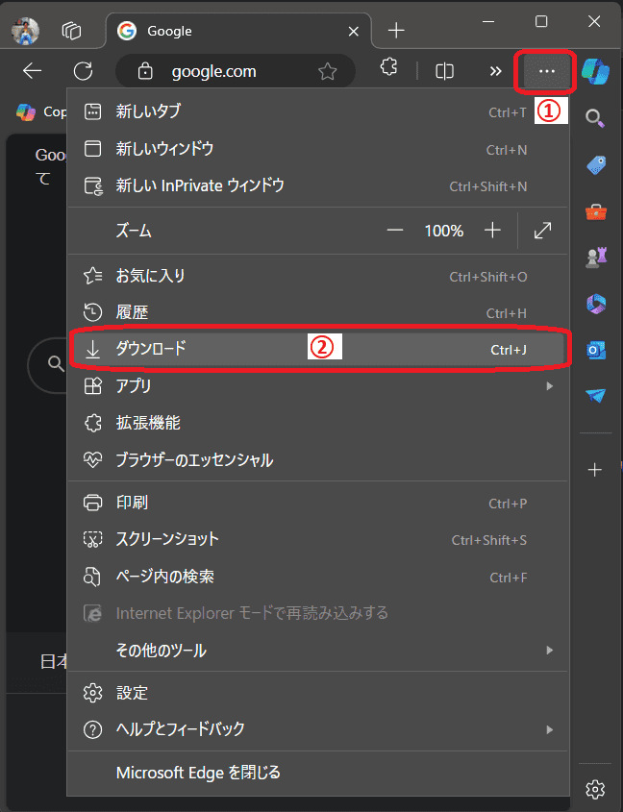Expand the ヘルプとフィードバック submenu
623x812 pixels.
(317, 729)
